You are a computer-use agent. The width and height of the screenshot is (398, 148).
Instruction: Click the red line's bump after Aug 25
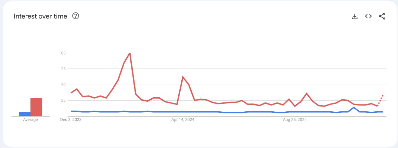307,93
